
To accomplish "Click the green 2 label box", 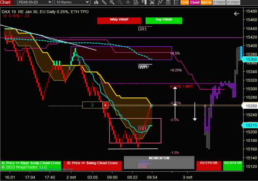I will pyautogui.click(x=92, y=105).
